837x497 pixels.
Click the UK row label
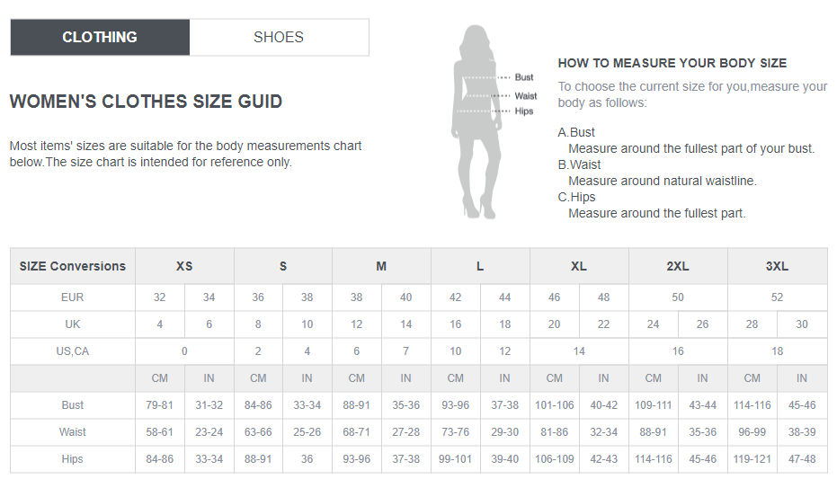(x=73, y=324)
